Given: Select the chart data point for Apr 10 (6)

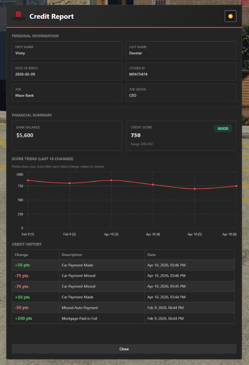Looking at the screenshot, I should click(x=236, y=186).
